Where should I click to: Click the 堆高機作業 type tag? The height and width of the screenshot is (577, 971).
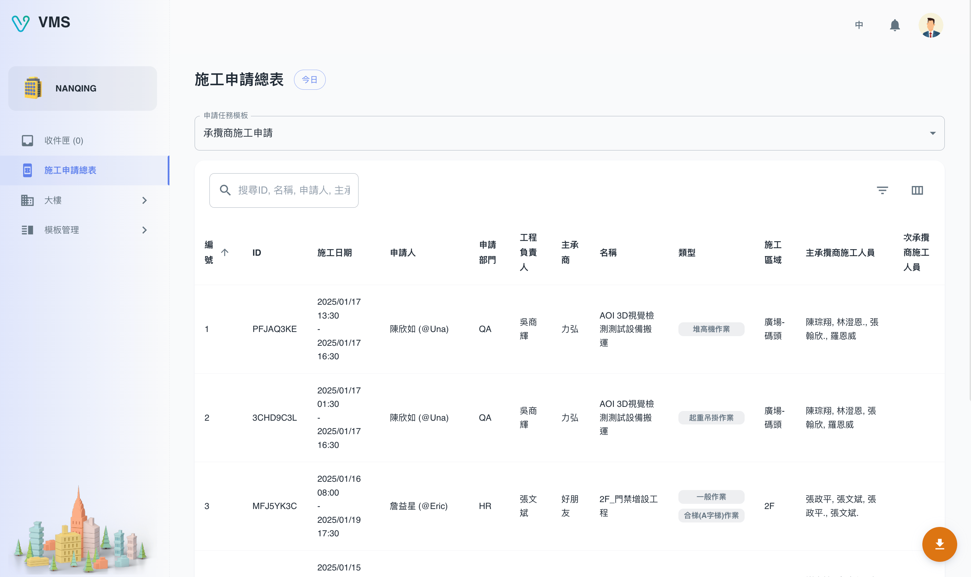tap(711, 329)
